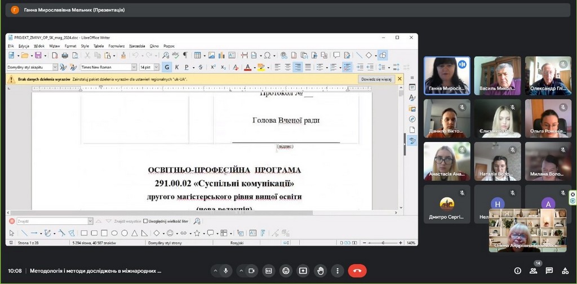Raise hand in the meeting
The image size is (577, 284).
click(x=320, y=270)
